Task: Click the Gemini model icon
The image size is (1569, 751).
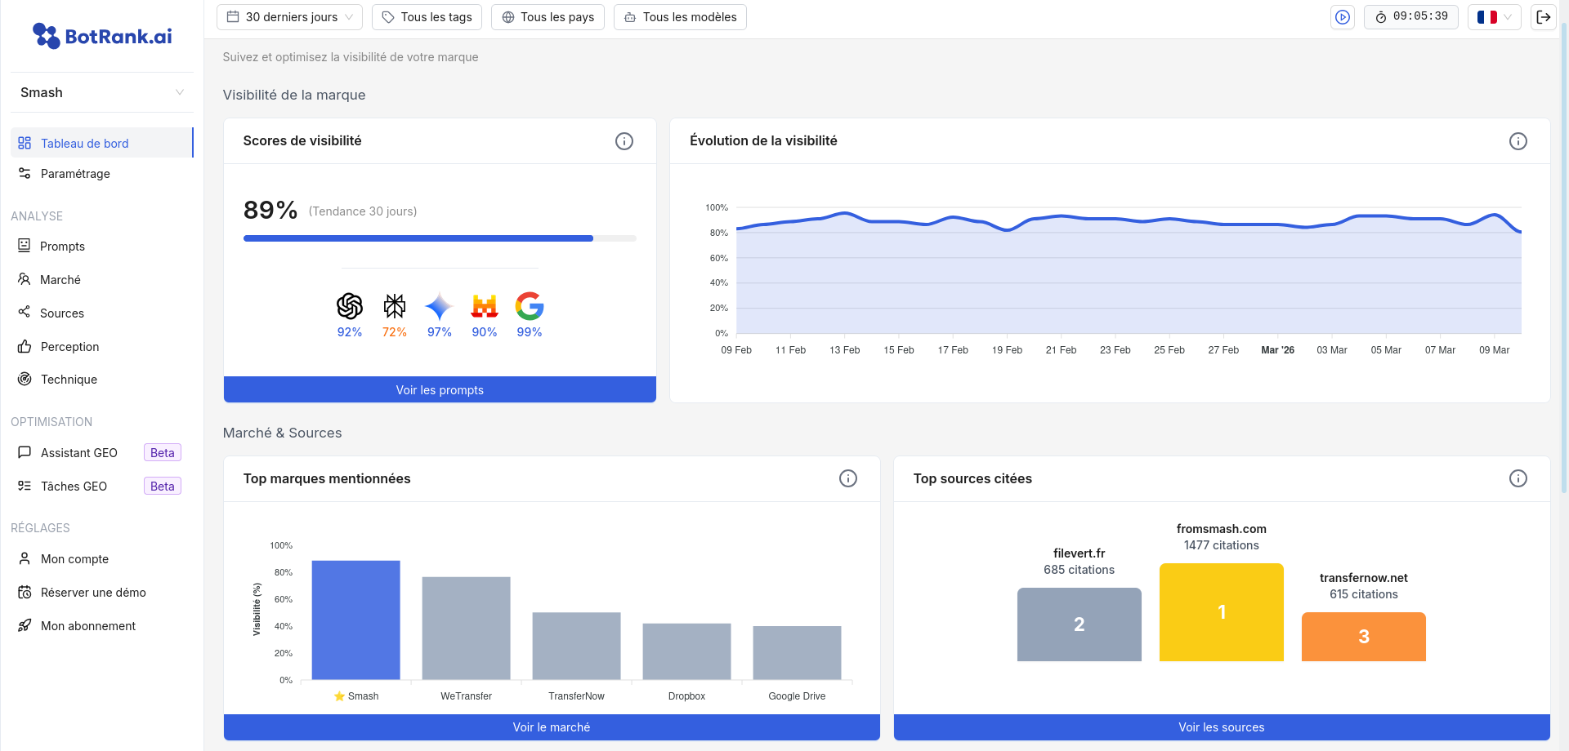Action: [440, 306]
